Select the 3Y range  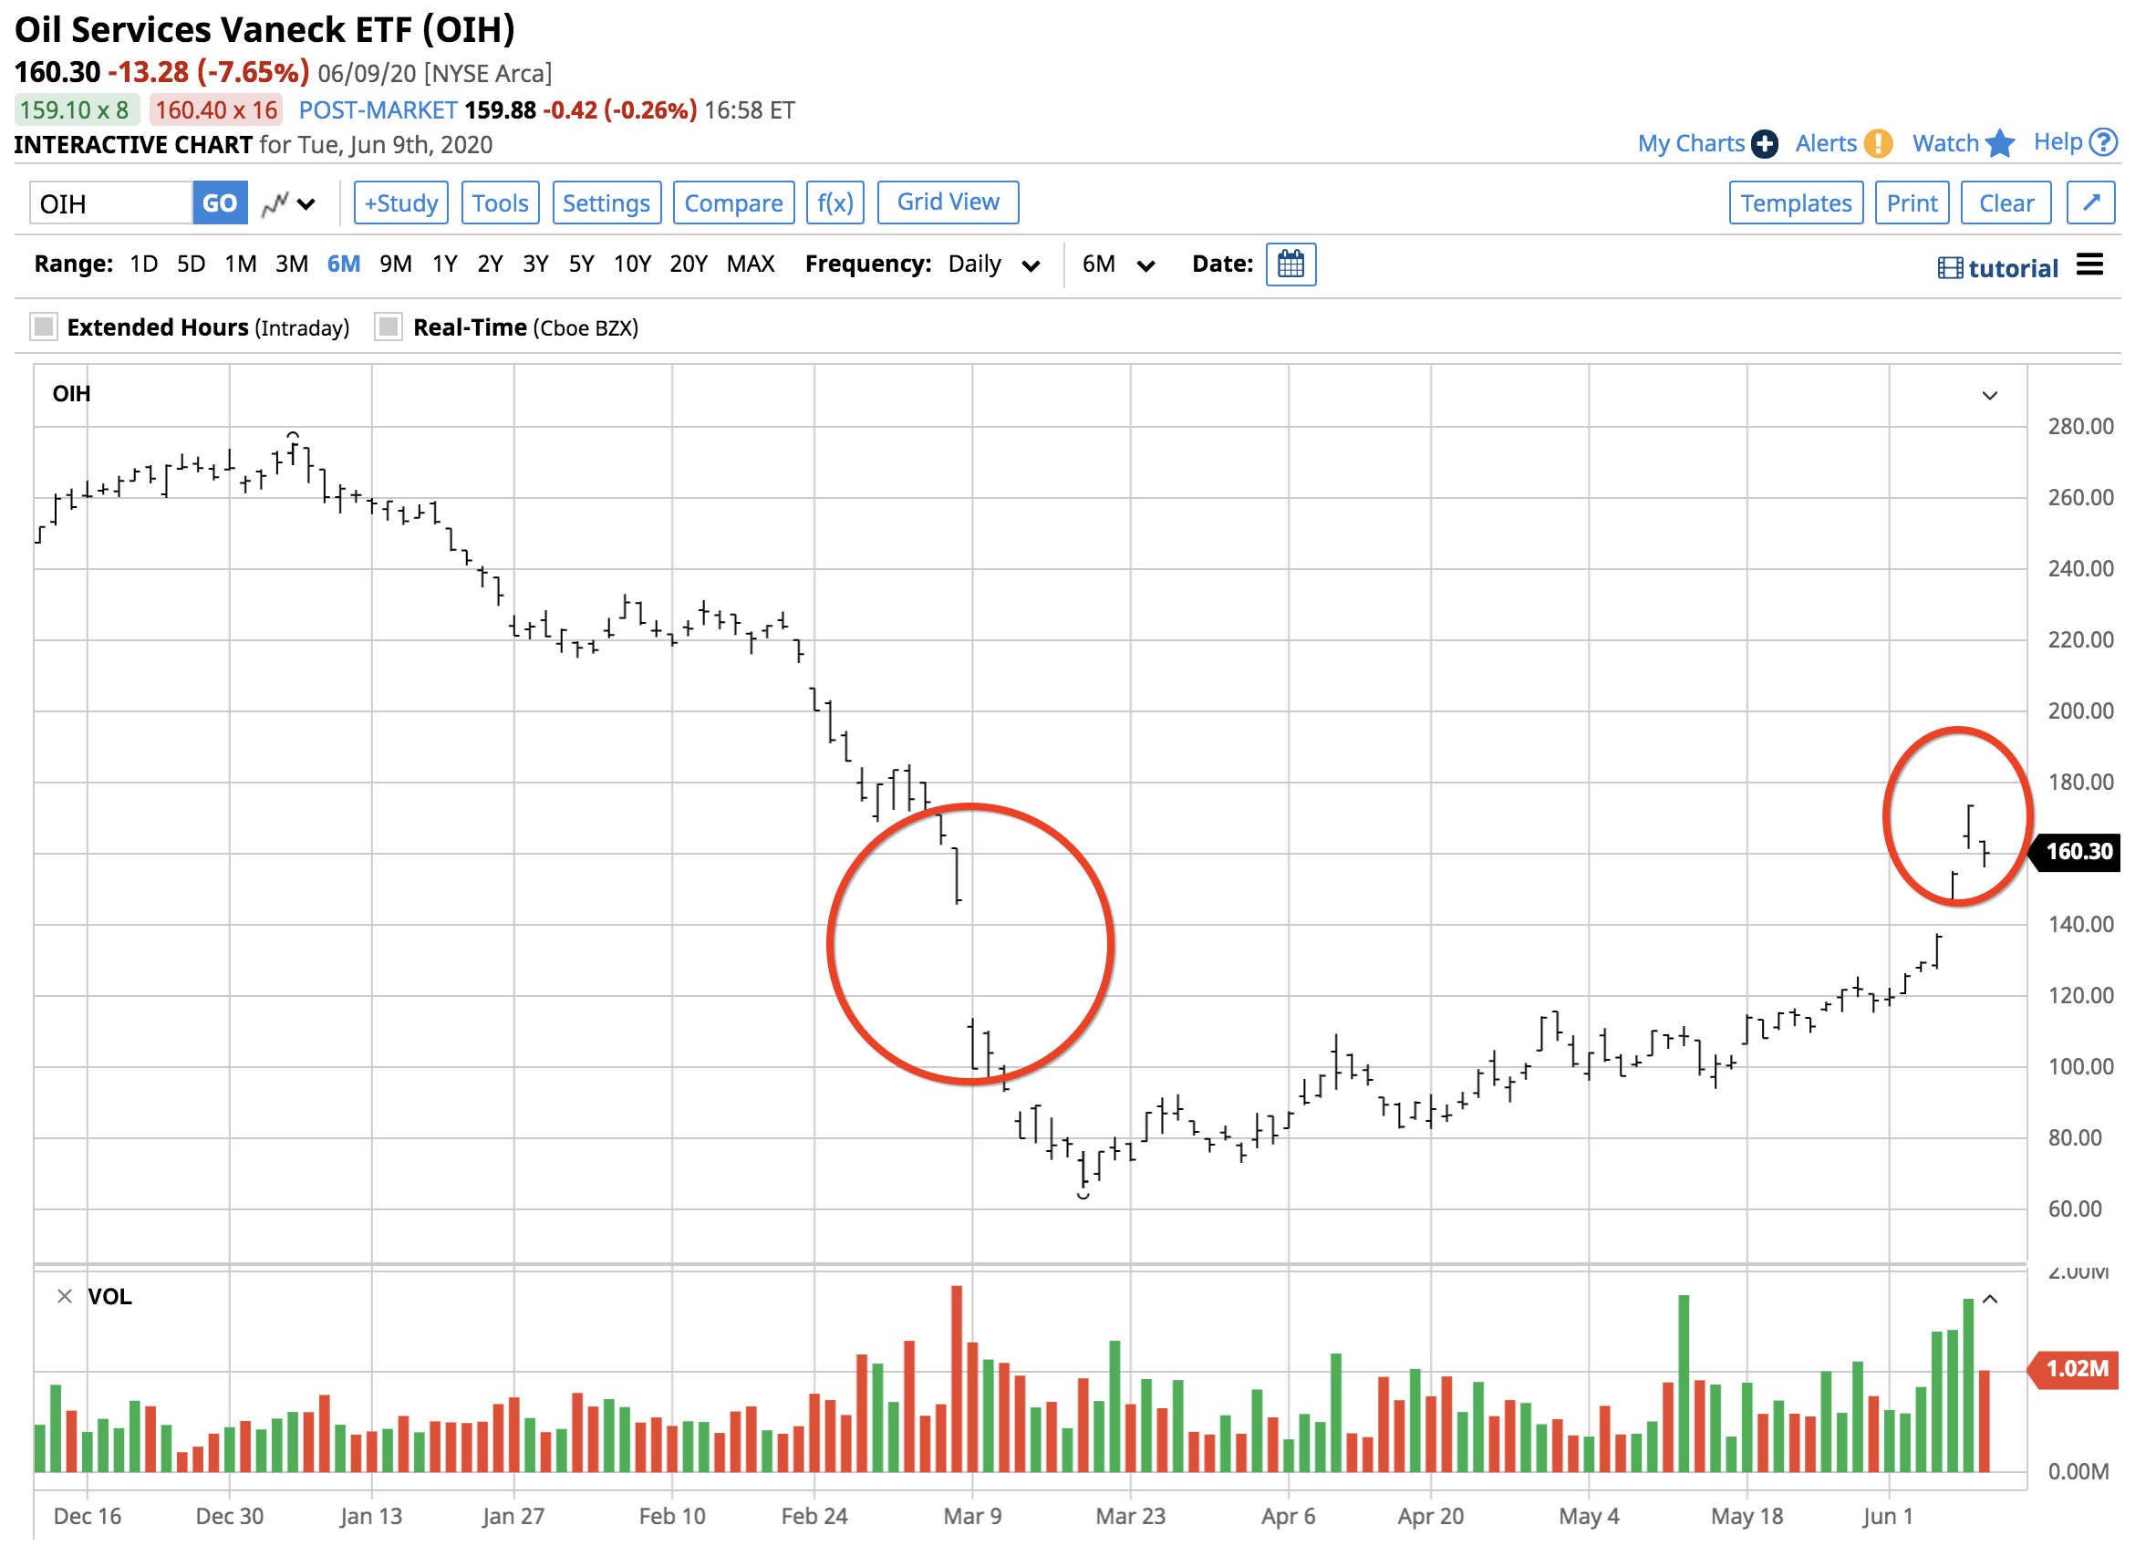[x=535, y=265]
